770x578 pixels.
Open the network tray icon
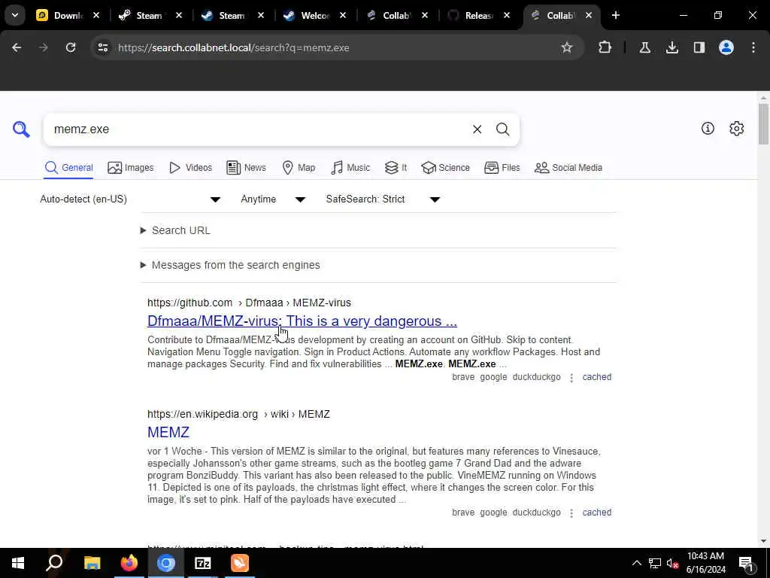point(655,563)
